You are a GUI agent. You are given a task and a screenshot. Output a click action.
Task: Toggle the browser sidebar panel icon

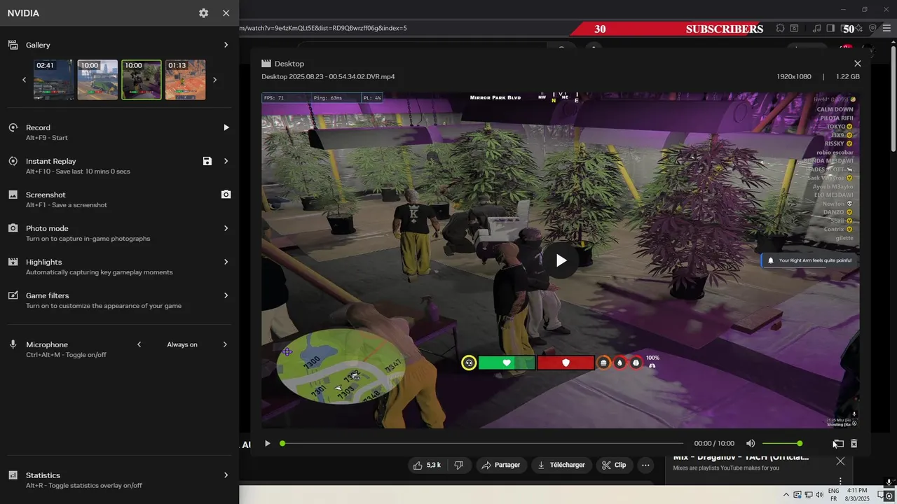tap(830, 28)
